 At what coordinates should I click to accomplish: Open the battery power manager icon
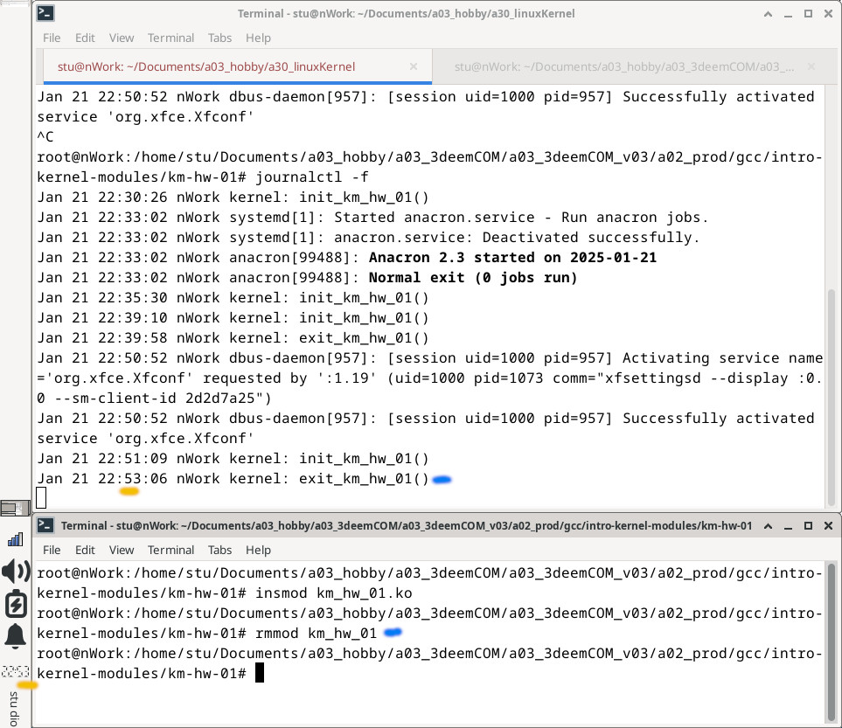click(15, 604)
